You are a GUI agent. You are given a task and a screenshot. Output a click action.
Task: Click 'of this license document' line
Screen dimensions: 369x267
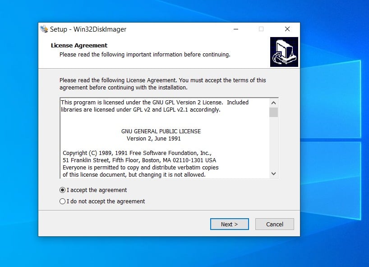click(x=134, y=175)
